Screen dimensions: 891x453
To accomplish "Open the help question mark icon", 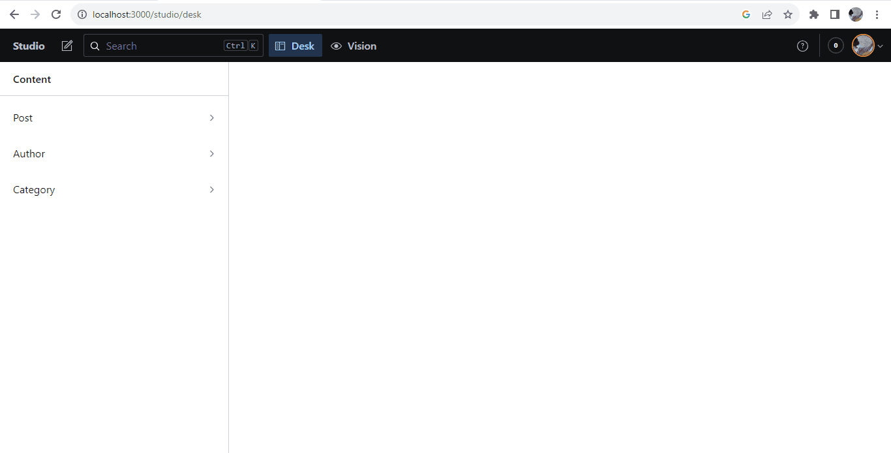I will 802,46.
